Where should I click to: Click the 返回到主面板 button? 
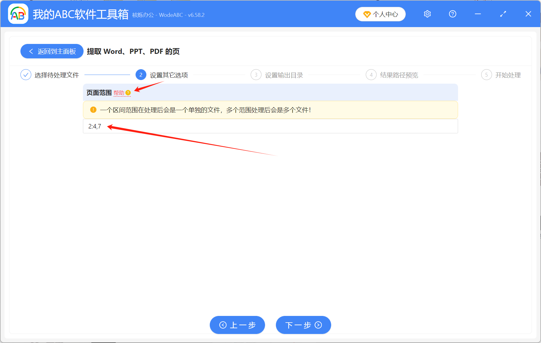[x=52, y=51]
